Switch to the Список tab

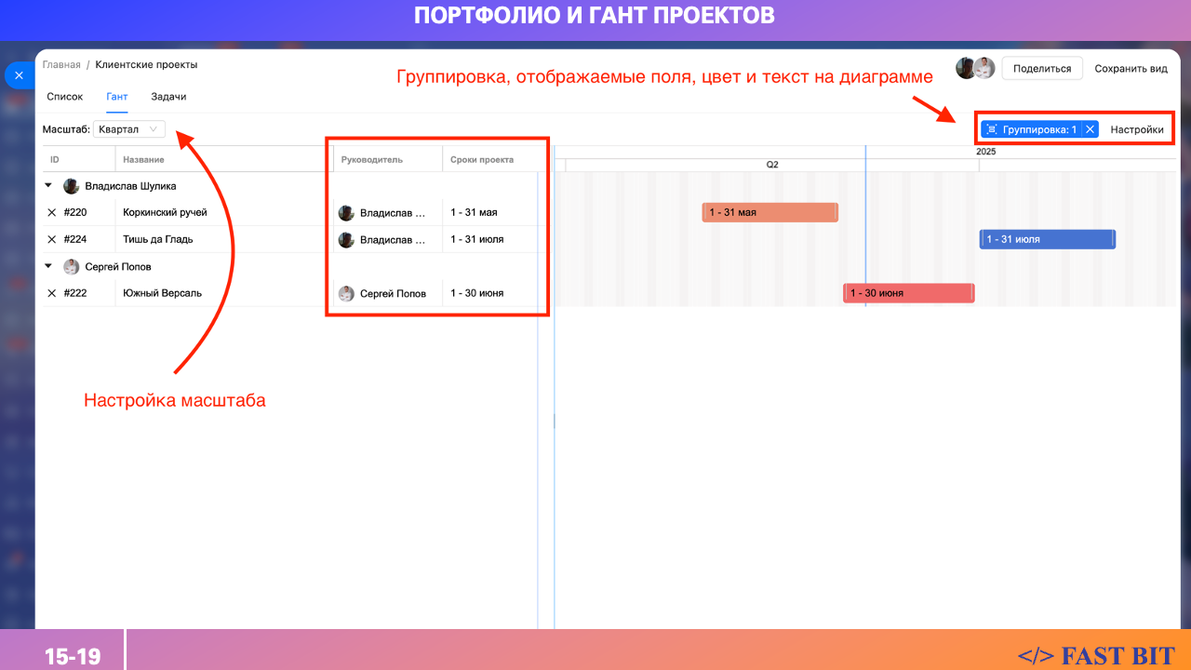65,97
